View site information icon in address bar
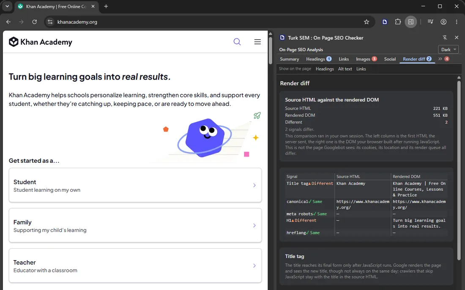Viewport: 465px width, 290px height. pyautogui.click(x=50, y=22)
